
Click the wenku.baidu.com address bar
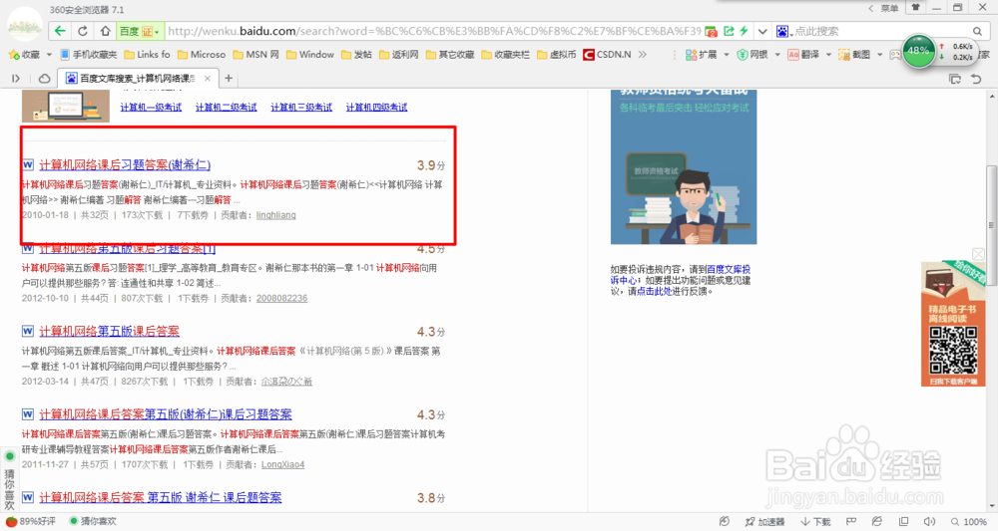point(434,31)
